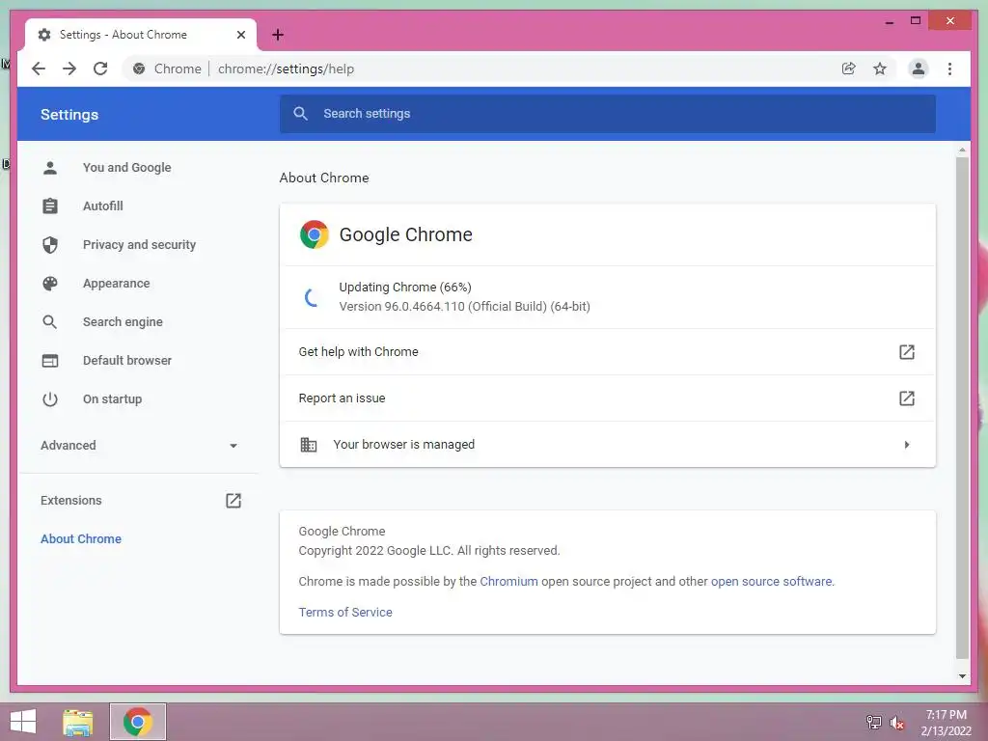Click the Chrome site info chip
This screenshot has height=741, width=988.
coord(167,69)
